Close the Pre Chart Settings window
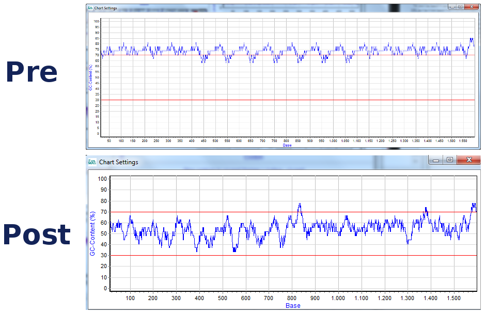This screenshot has width=486, height=313. pyautogui.click(x=471, y=7)
